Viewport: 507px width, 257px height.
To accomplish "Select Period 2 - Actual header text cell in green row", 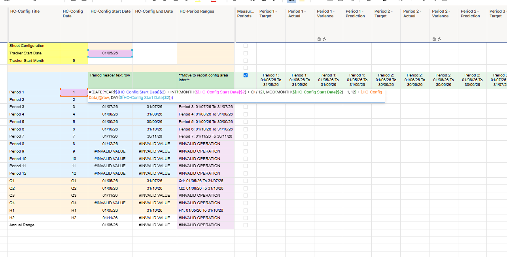I will point(415,80).
